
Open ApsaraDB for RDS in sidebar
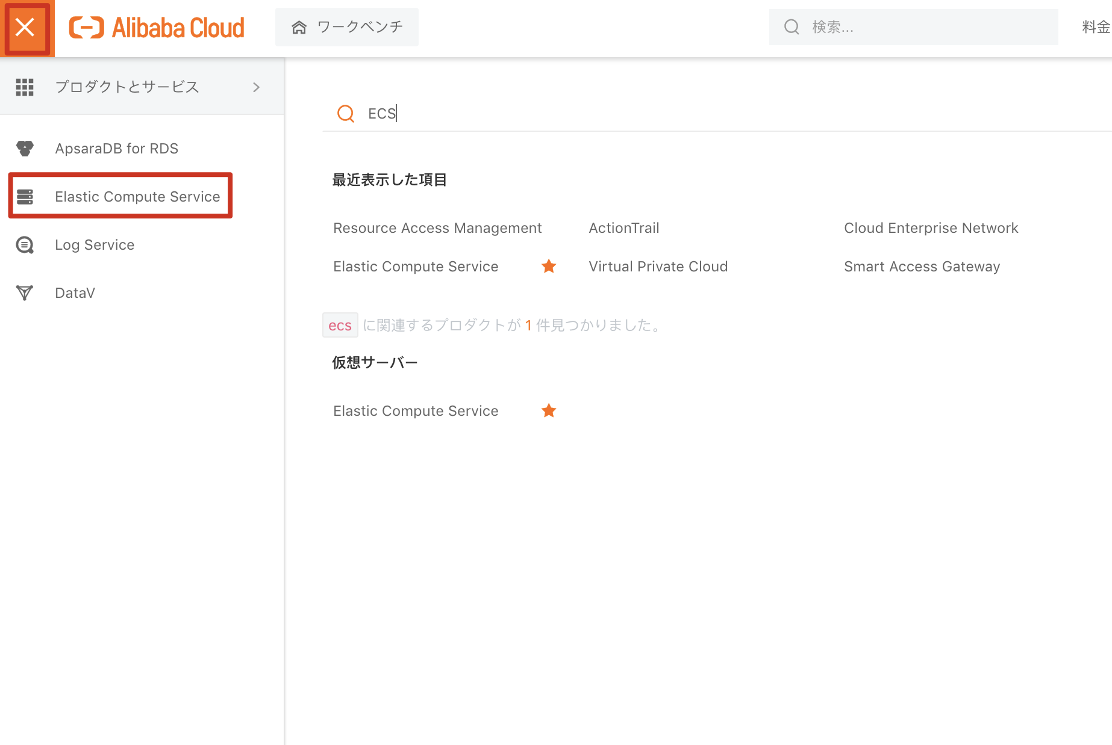pos(116,149)
